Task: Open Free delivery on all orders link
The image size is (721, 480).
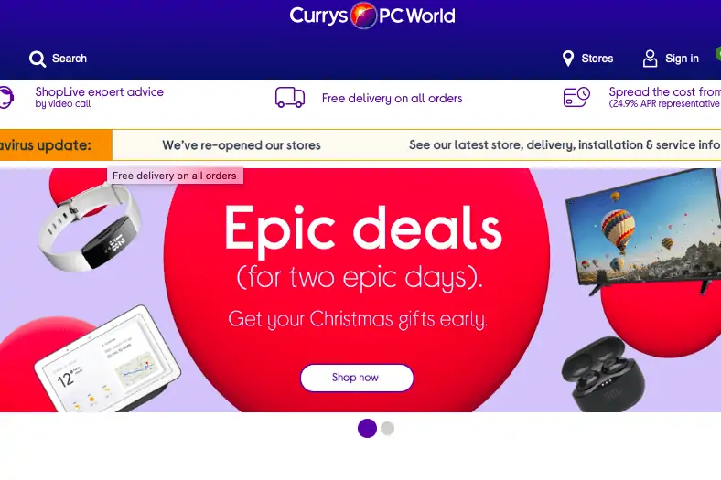Action: pyautogui.click(x=392, y=99)
